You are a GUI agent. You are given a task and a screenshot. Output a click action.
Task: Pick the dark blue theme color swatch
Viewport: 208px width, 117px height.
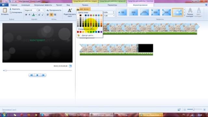(86, 15)
